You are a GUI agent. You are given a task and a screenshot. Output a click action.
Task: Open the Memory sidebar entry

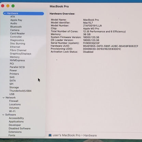pyautogui.click(x=15, y=57)
